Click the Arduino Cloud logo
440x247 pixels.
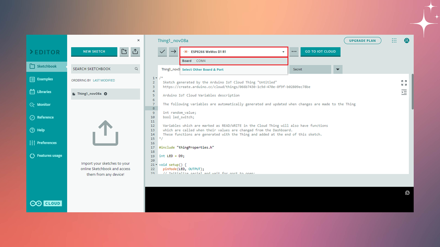tap(46, 203)
